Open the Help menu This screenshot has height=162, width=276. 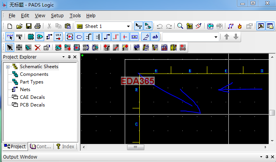click(91, 16)
